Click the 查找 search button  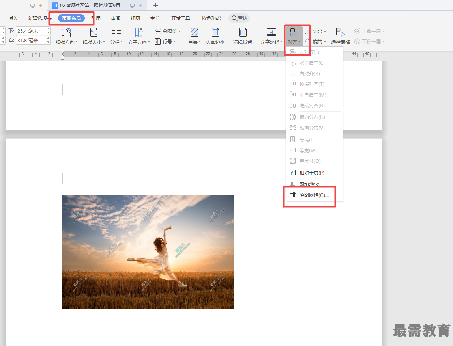239,18
